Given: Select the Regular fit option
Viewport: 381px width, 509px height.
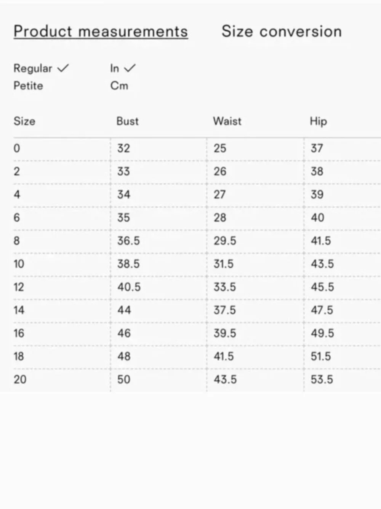Looking at the screenshot, I should pos(33,68).
